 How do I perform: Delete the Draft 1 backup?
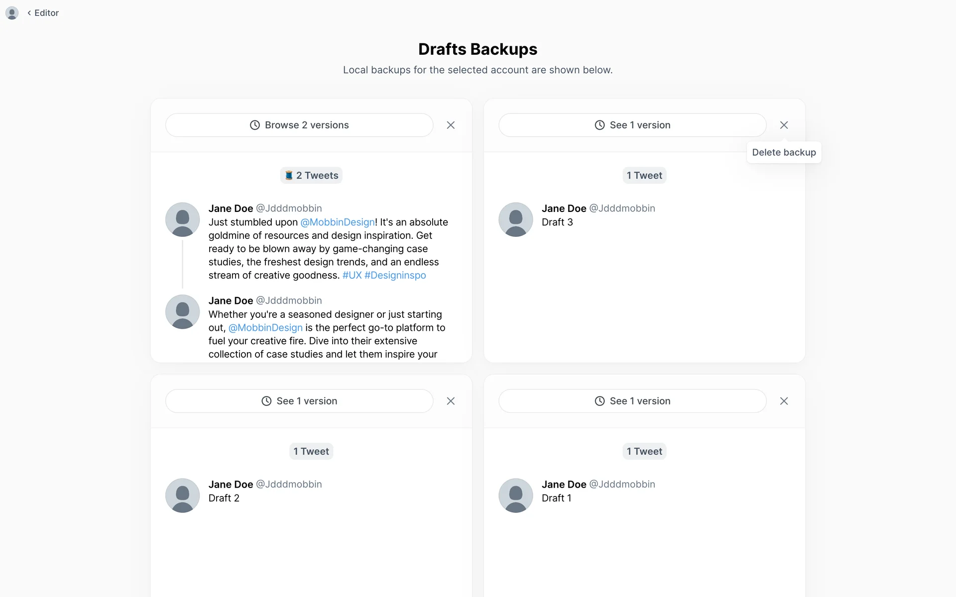coord(784,401)
